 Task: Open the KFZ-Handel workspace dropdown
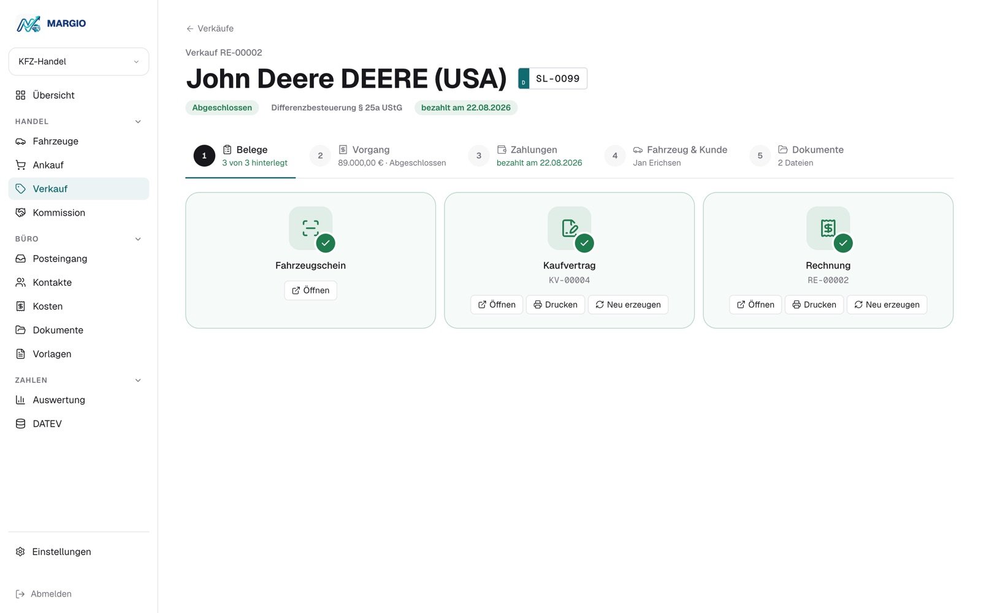point(78,62)
